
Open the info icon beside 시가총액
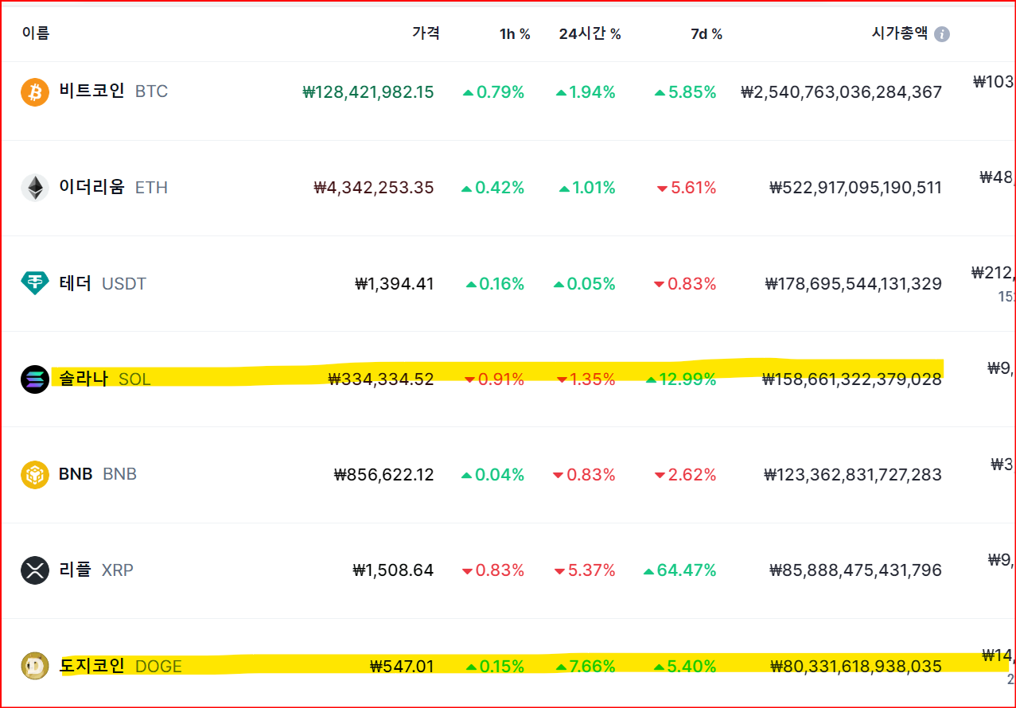tap(942, 34)
